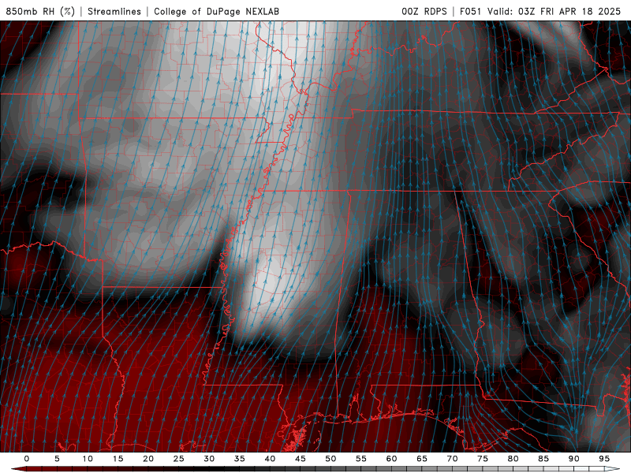
Task: Click the 95 value on the color scale
Action: (x=604, y=459)
